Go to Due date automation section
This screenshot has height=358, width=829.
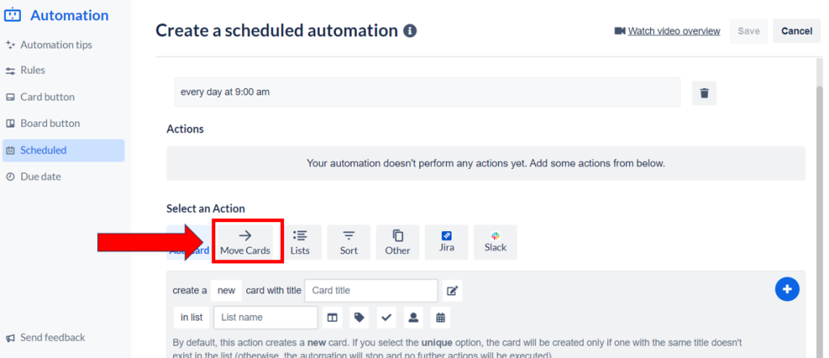coord(40,176)
